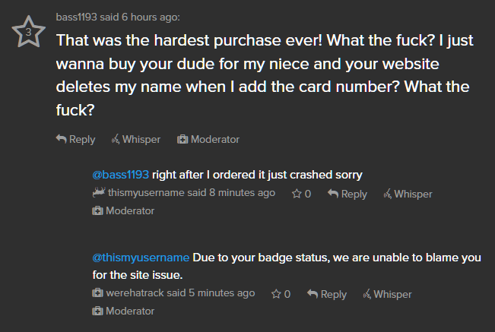Open Moderator options for thismyusername's reply

[123, 210]
